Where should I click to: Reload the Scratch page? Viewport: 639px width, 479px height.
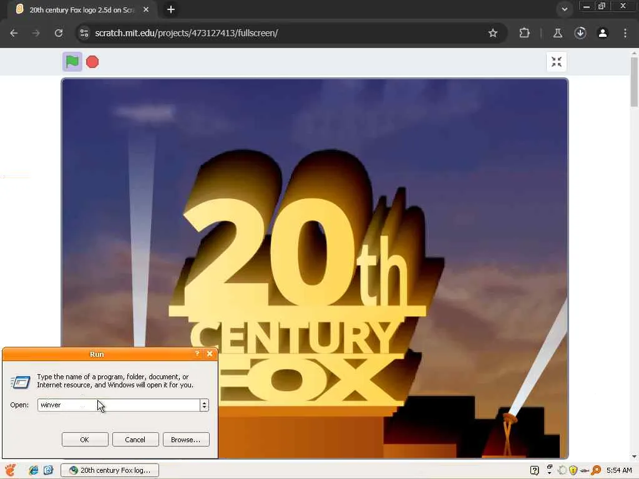[x=59, y=33]
